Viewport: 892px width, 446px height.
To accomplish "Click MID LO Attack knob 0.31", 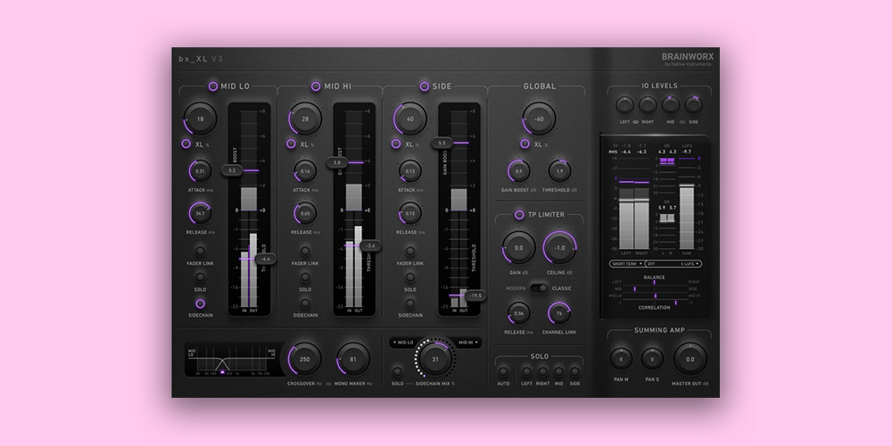I will click(x=200, y=170).
